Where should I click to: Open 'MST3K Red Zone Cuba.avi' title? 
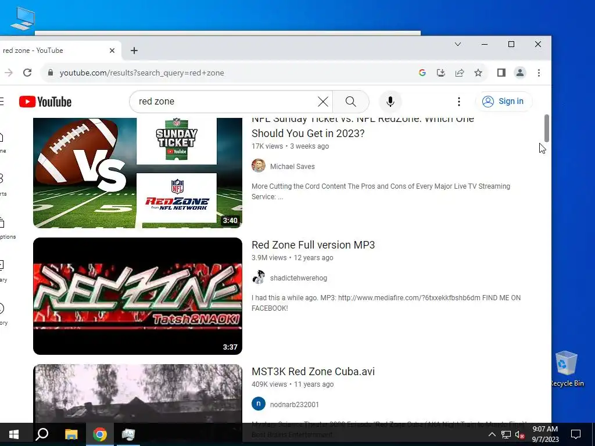(x=313, y=372)
